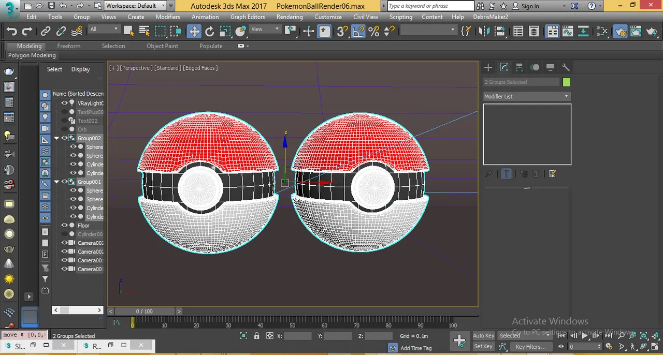The height and width of the screenshot is (355, 663).
Task: Toggle the Ribbon display button
Action: click(553, 32)
